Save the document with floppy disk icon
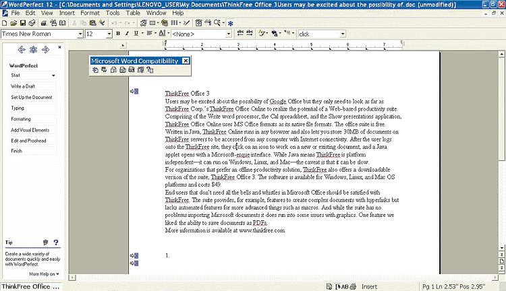Viewport: 506px width, 291px height. point(22,23)
